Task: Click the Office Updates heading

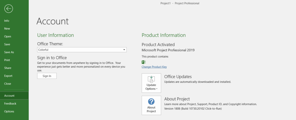Action: (178, 77)
